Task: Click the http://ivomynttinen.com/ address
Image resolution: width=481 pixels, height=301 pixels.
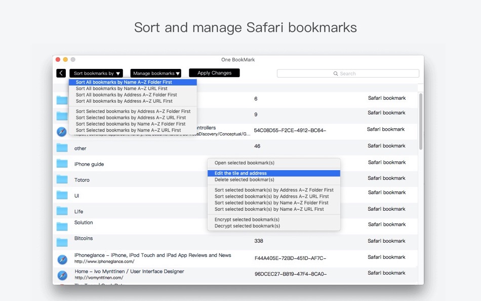Action: click(x=99, y=278)
